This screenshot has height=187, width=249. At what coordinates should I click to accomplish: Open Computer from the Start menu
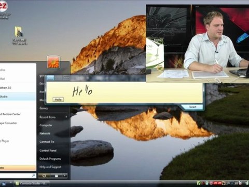[x=46, y=125]
